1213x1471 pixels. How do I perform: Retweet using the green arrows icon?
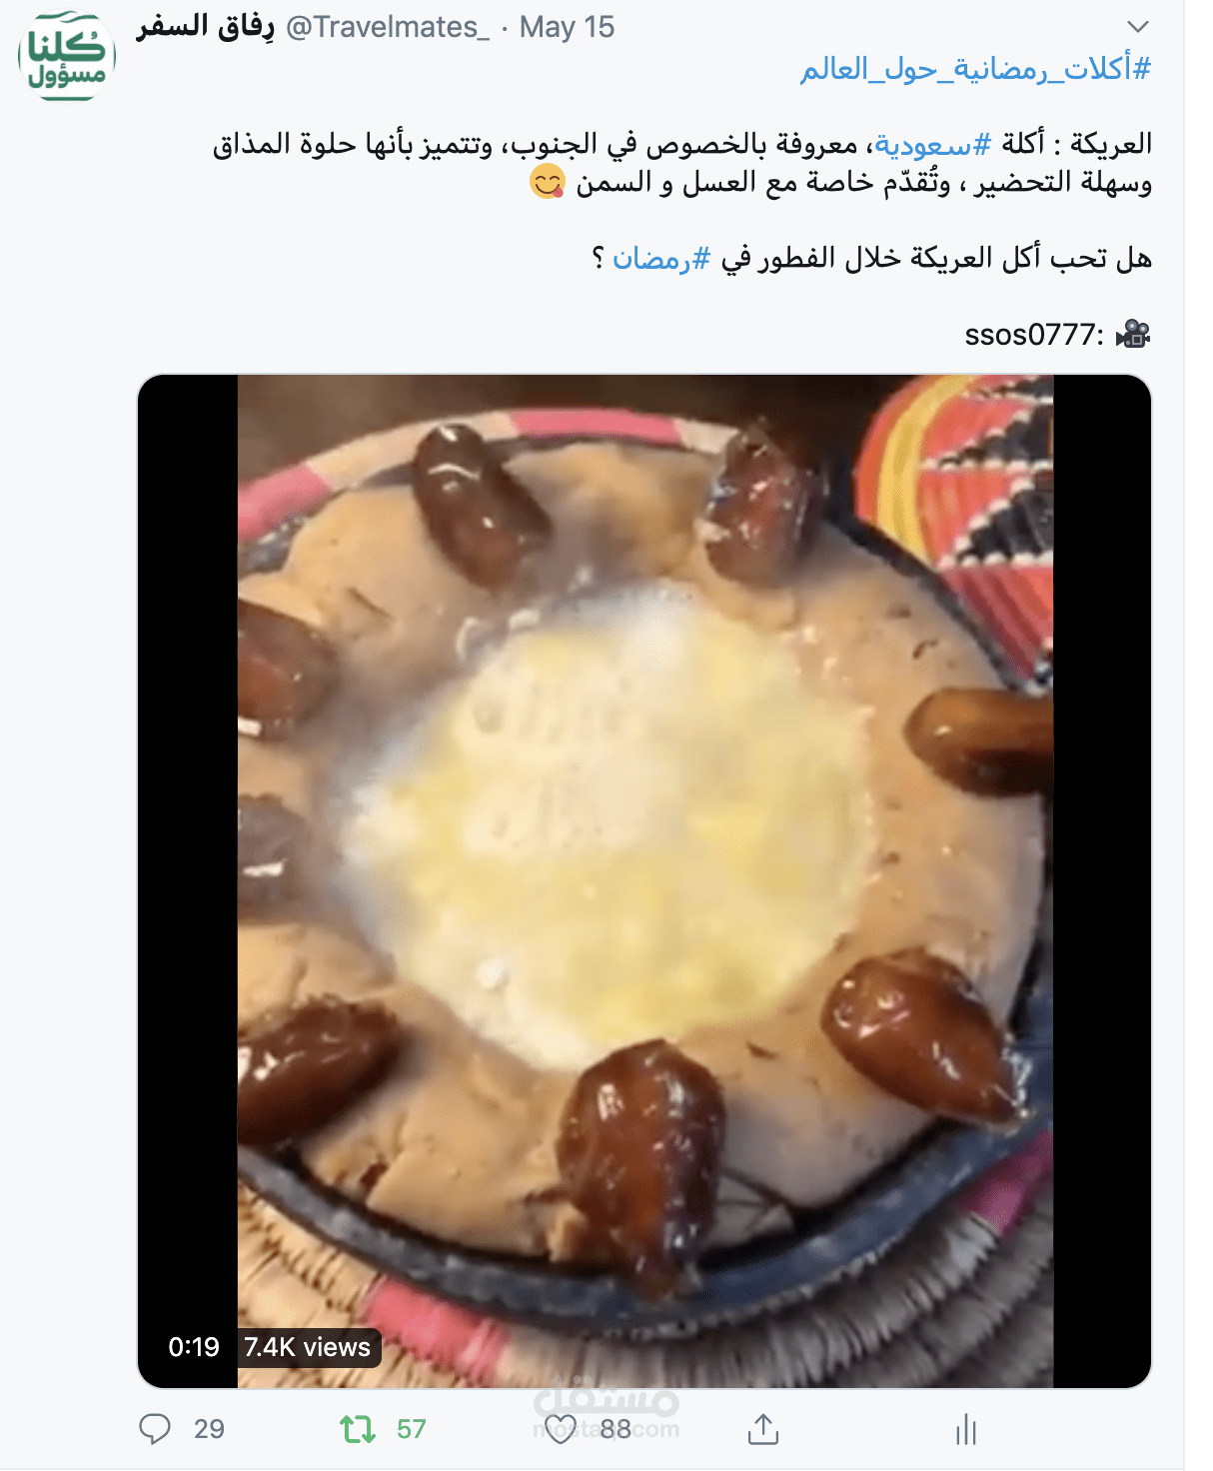point(358,1429)
